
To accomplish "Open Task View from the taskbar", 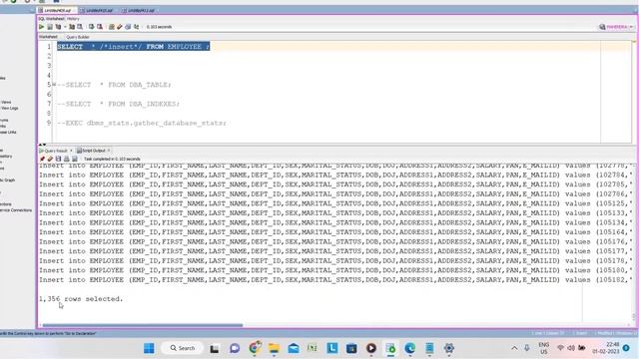I will (x=215, y=348).
